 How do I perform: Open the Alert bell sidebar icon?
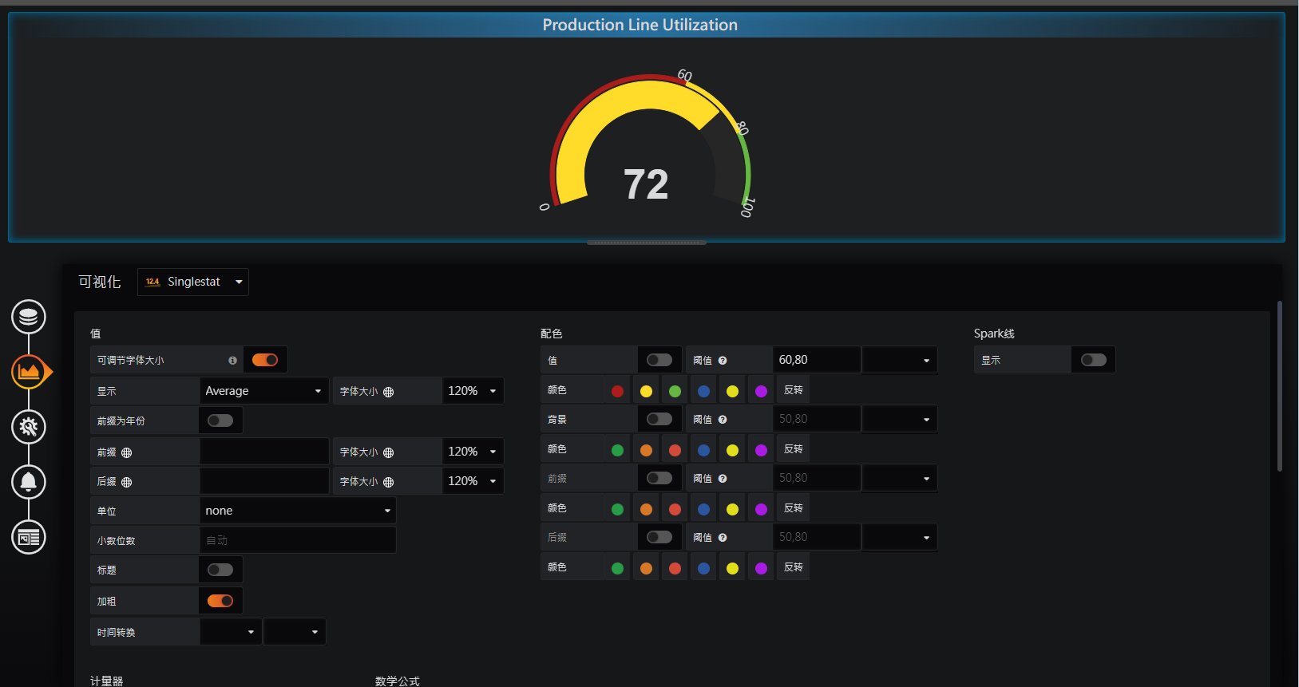point(29,482)
